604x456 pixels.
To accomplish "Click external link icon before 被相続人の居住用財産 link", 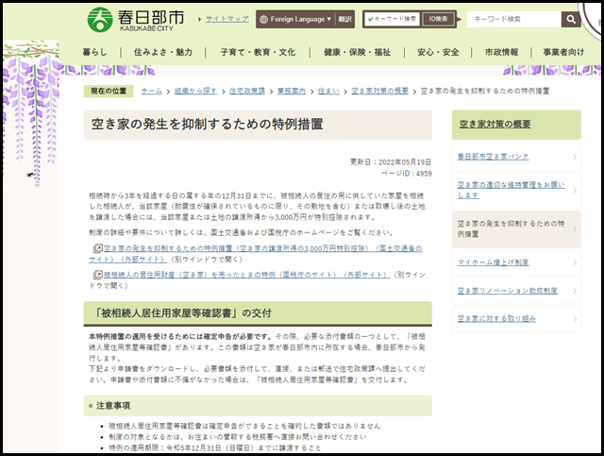I will coord(98,275).
